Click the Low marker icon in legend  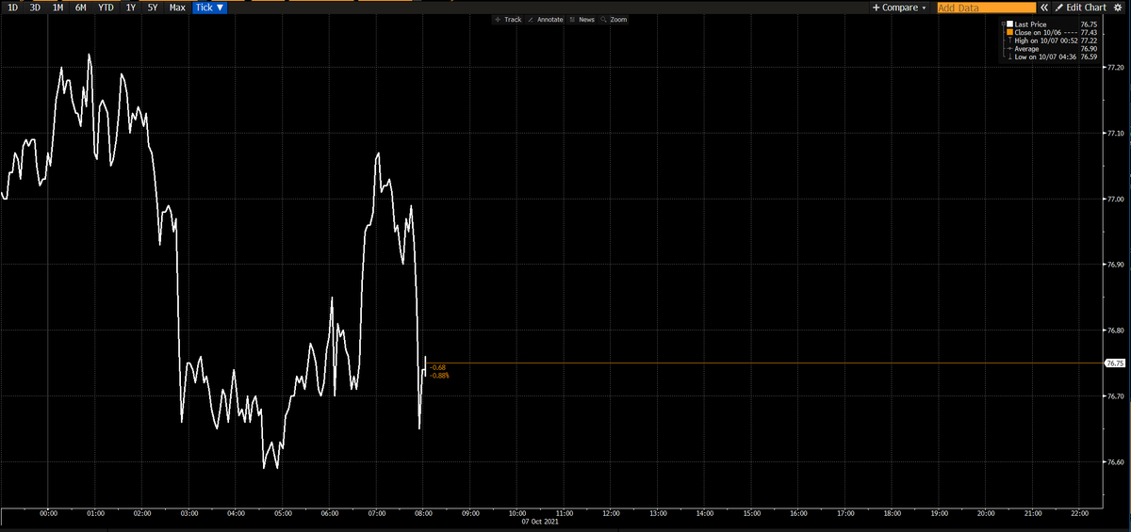pos(1009,56)
